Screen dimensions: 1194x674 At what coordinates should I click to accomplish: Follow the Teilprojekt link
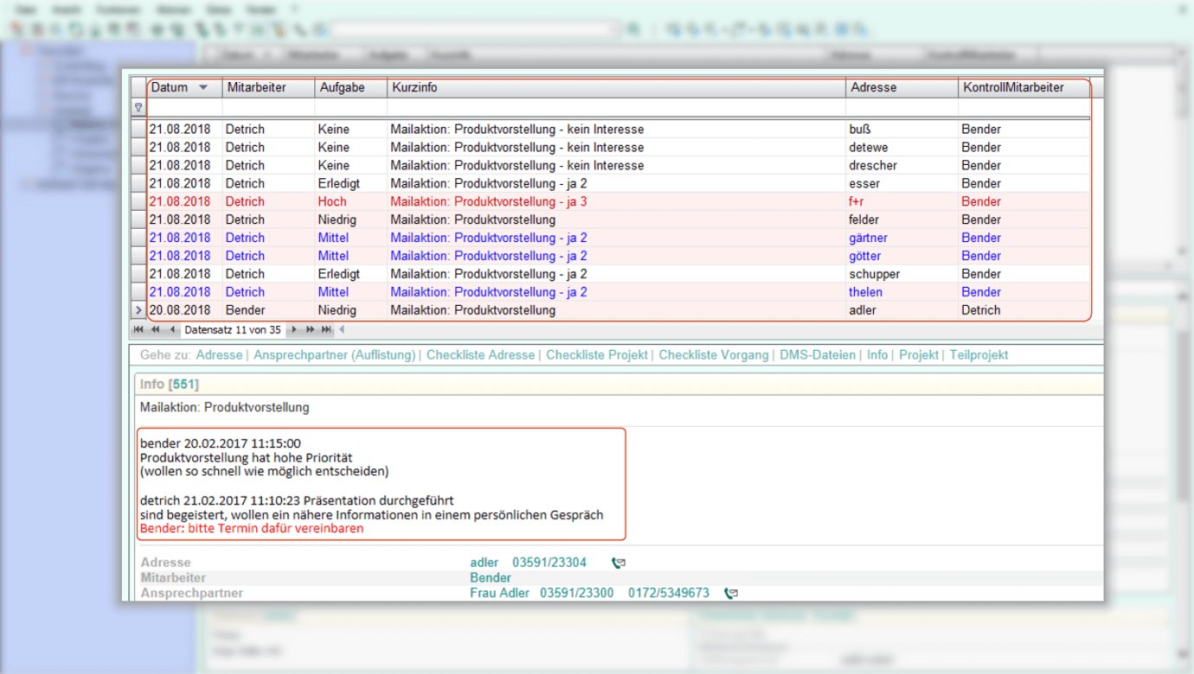click(x=979, y=355)
